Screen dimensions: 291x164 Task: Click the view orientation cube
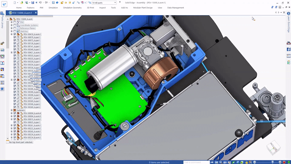click(x=273, y=148)
